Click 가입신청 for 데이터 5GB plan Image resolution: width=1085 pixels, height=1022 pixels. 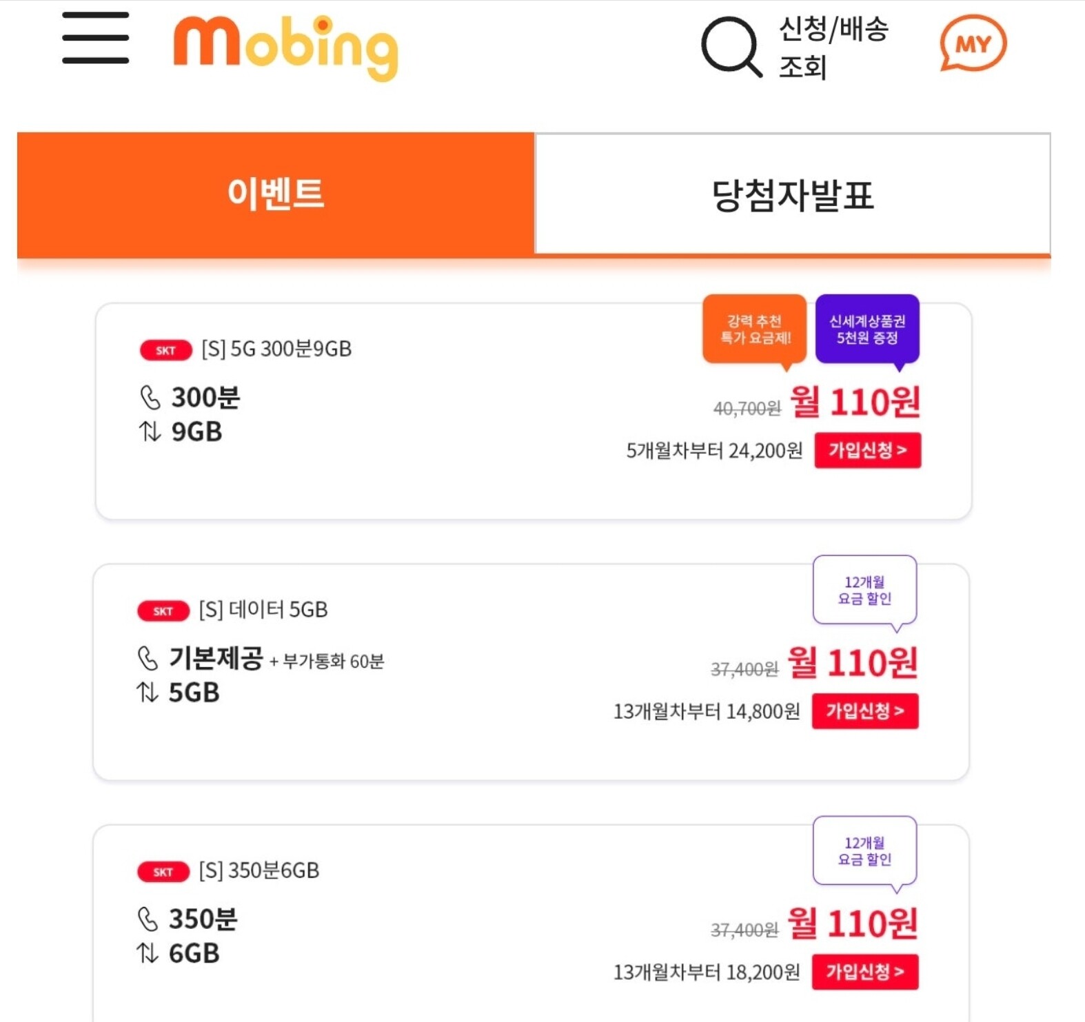[865, 711]
